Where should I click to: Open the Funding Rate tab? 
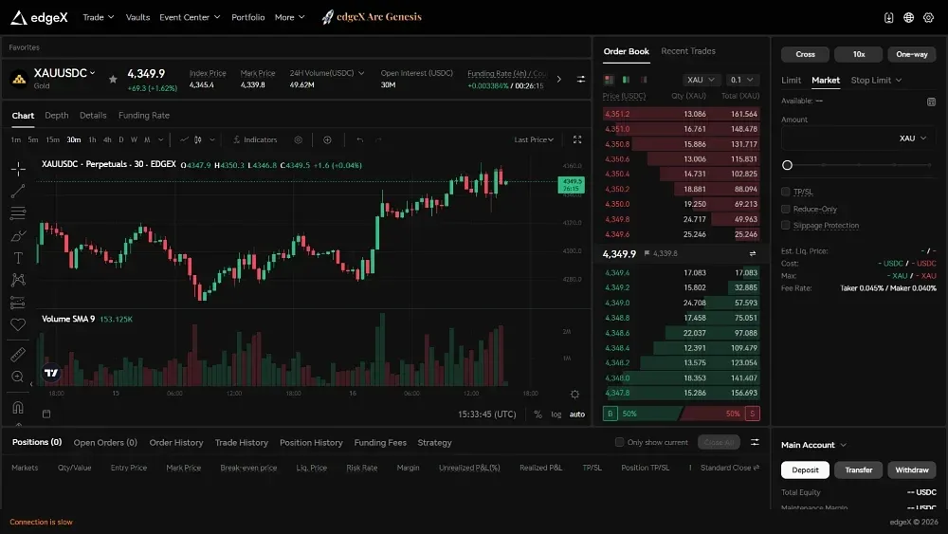pos(144,116)
